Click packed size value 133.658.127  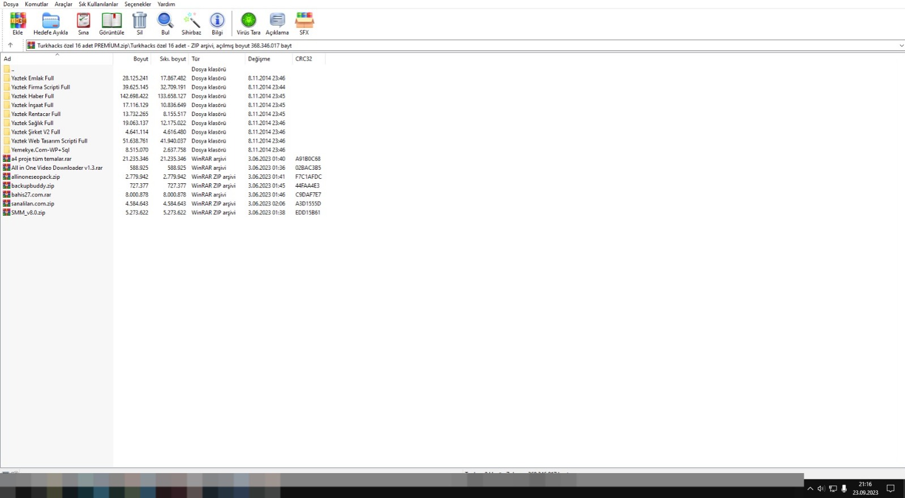click(x=172, y=96)
